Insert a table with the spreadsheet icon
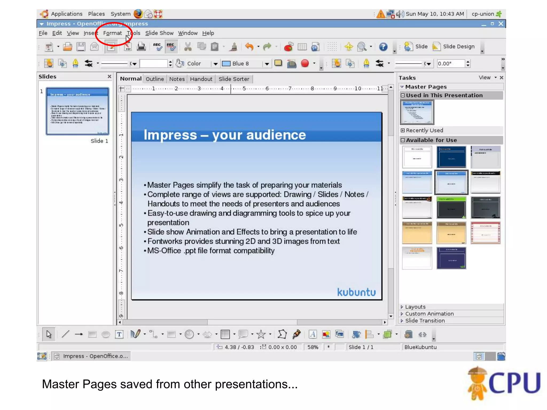Screen dimensions: 547x410 click(302, 47)
